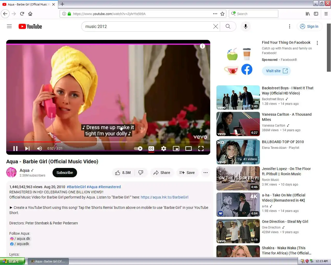This screenshot has height=265, width=331.
Task: Select the Aqua Barbie Girl tab
Action: click(29, 4)
